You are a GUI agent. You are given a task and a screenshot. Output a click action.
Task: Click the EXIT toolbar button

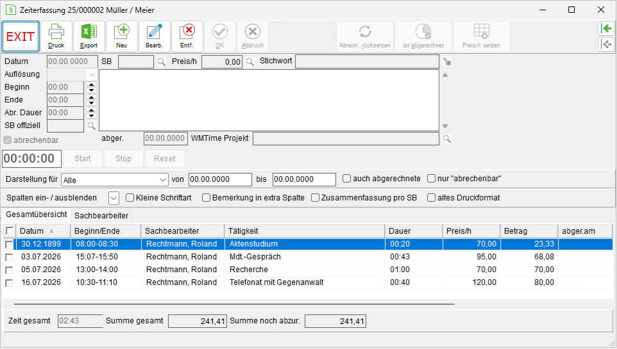[21, 37]
